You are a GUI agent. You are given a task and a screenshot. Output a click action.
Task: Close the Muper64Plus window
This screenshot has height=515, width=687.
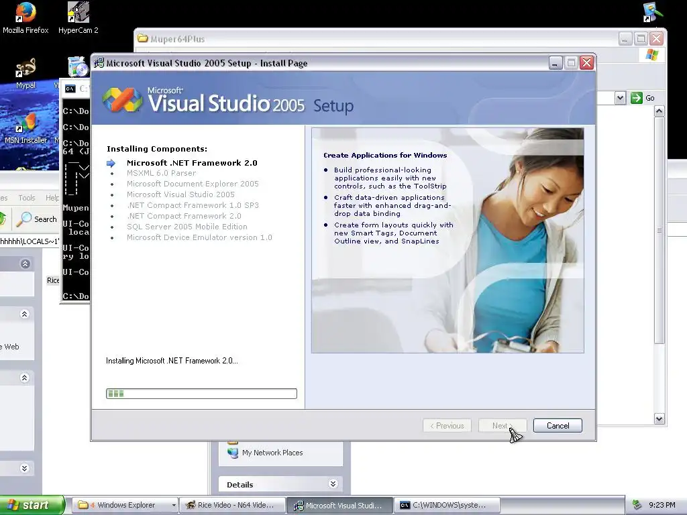coord(656,38)
